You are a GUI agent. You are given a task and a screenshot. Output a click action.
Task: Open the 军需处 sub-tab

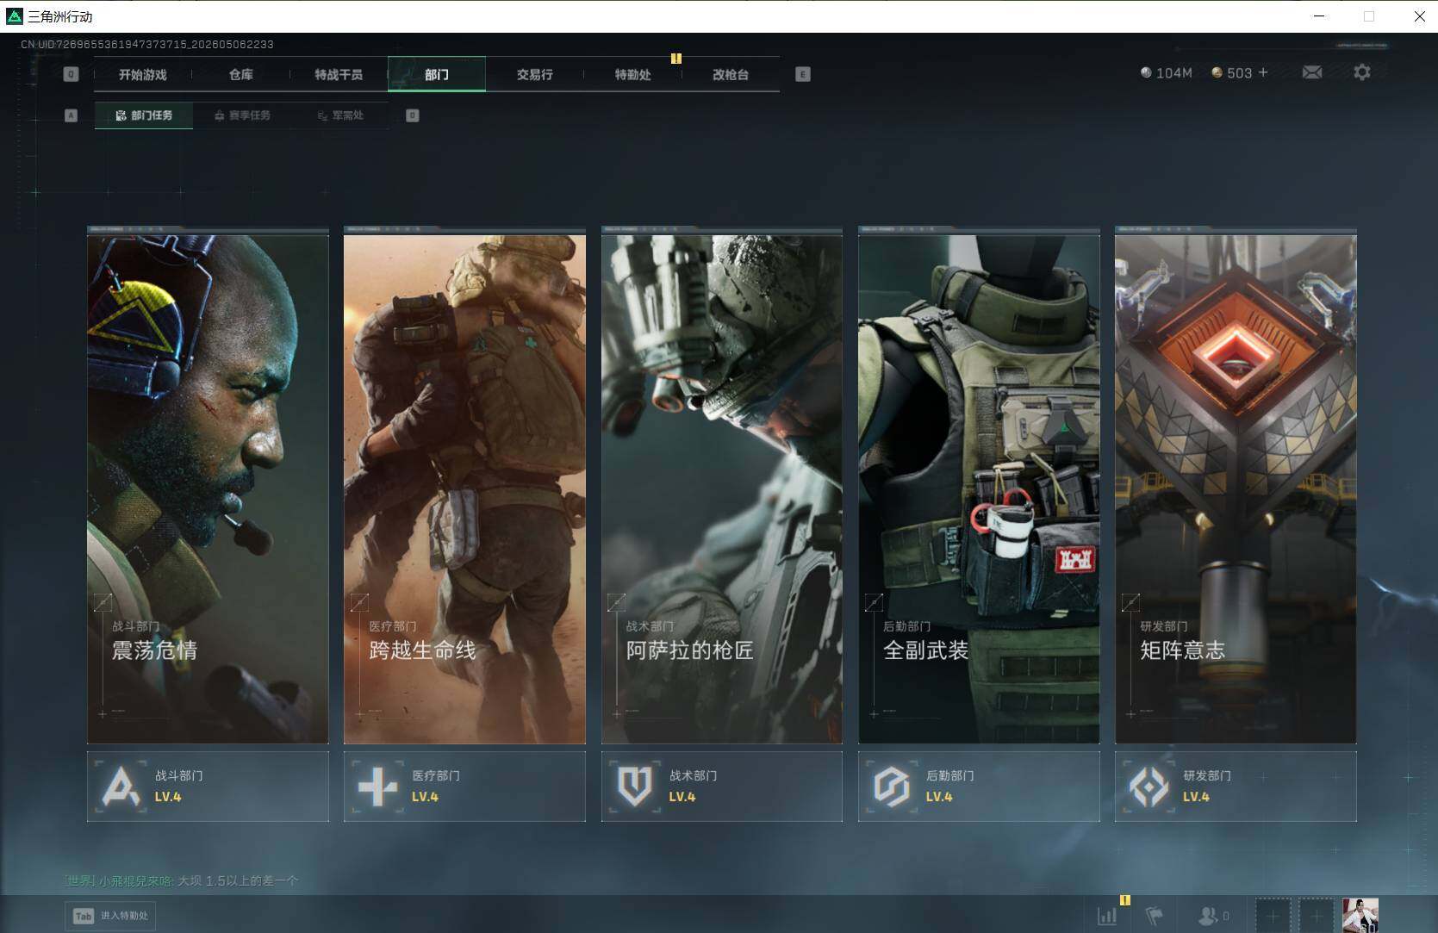coord(340,115)
